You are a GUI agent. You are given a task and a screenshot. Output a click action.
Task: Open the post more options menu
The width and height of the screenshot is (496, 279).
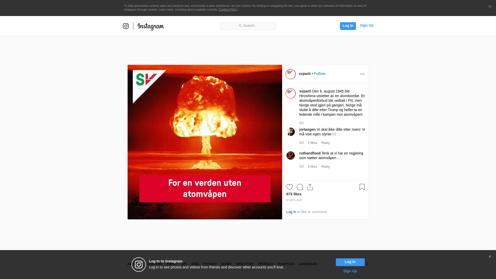pos(362,74)
